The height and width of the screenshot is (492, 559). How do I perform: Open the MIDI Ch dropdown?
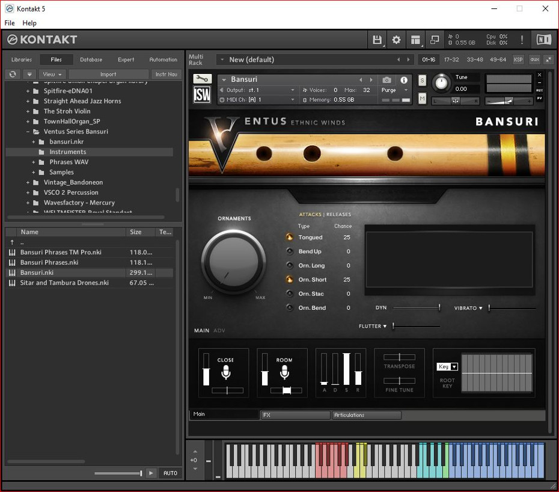[x=258, y=99]
